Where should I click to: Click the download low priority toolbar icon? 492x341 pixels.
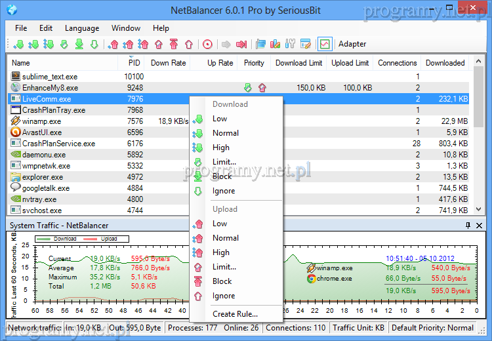click(18, 45)
